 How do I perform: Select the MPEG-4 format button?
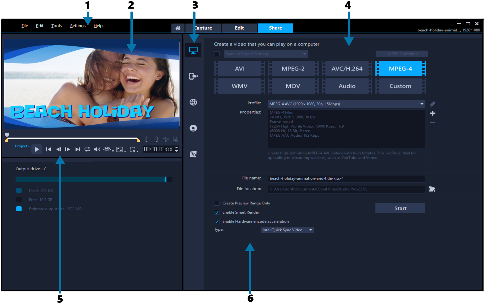click(400, 69)
